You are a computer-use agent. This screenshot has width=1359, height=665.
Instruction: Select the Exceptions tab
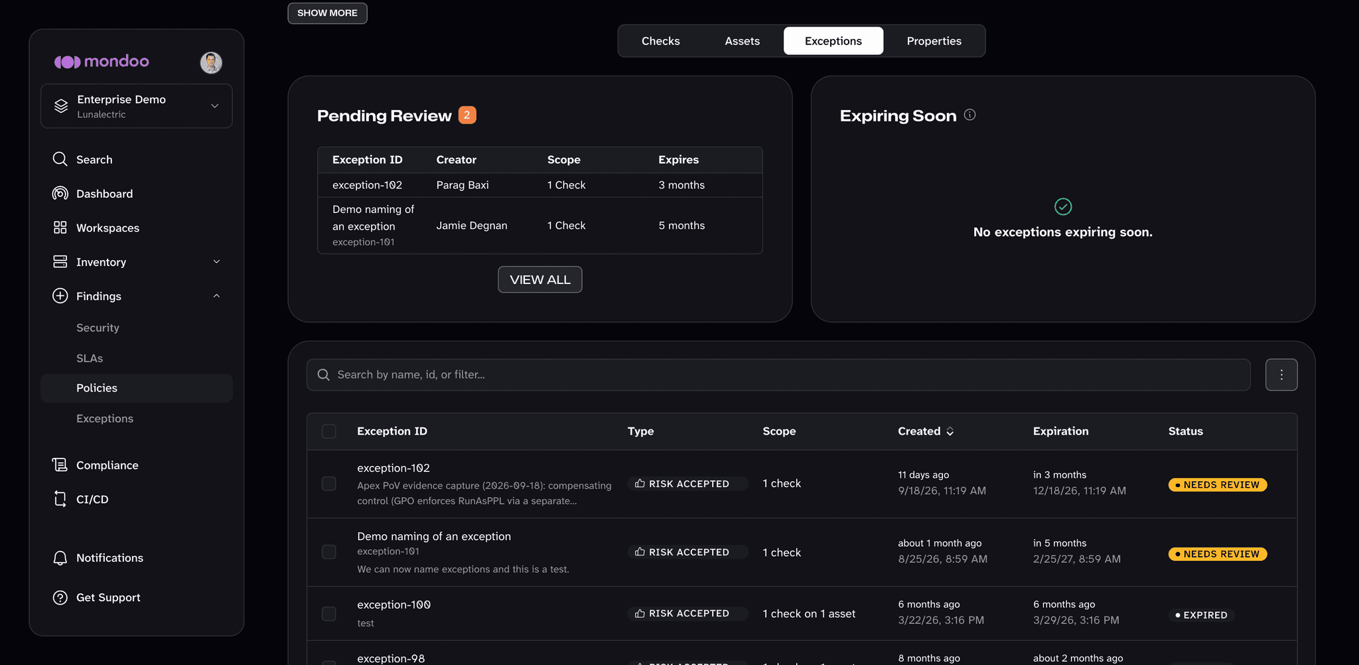(833, 41)
